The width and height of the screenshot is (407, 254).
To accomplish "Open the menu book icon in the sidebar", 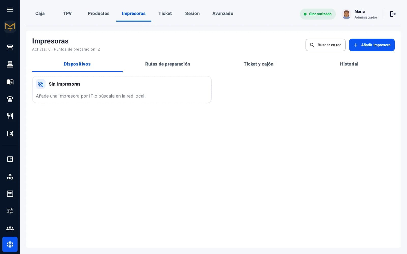I will coord(10,82).
